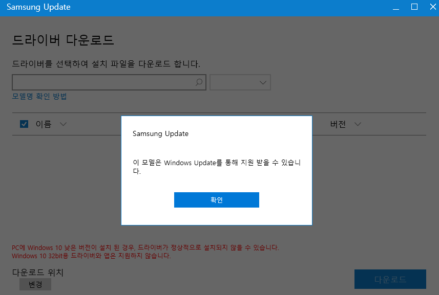Click the 이름 column header text
This screenshot has width=439, height=295.
click(44, 124)
